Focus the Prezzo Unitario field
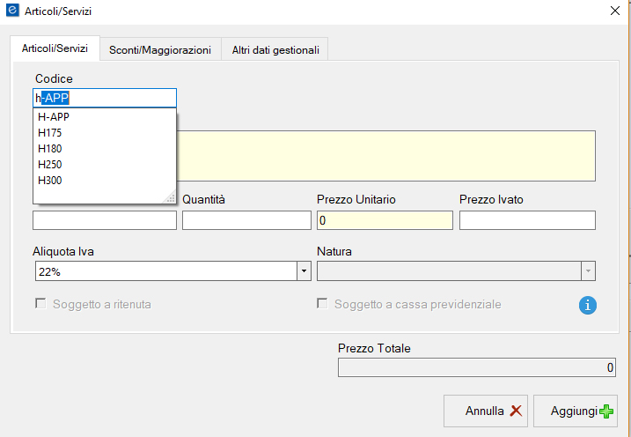The width and height of the screenshot is (631, 437). 385,220
